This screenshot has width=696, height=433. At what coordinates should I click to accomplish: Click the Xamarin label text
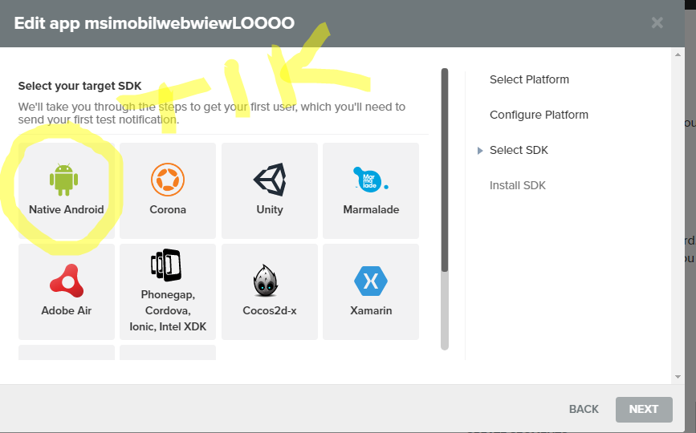(371, 310)
